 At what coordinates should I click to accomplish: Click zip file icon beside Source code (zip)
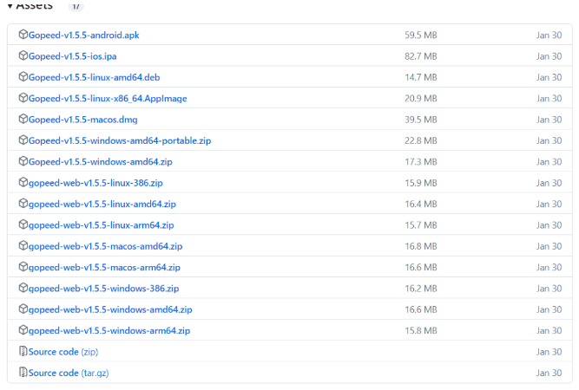click(x=23, y=351)
